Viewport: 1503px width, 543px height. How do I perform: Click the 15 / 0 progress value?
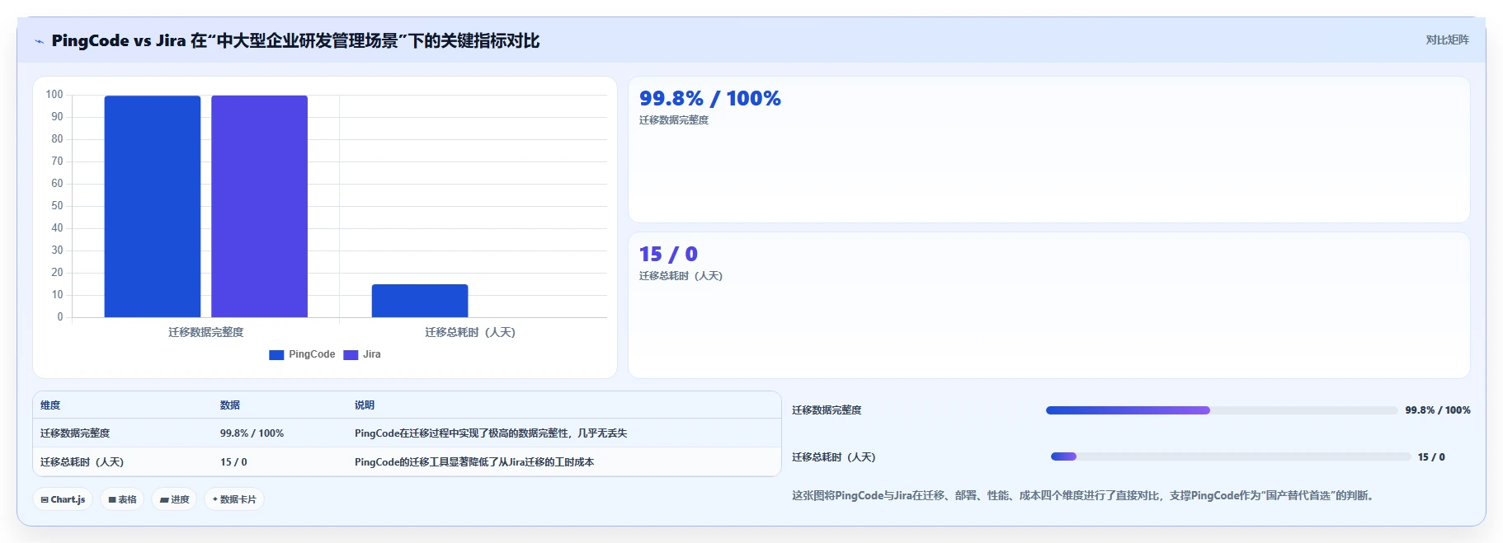(1431, 457)
